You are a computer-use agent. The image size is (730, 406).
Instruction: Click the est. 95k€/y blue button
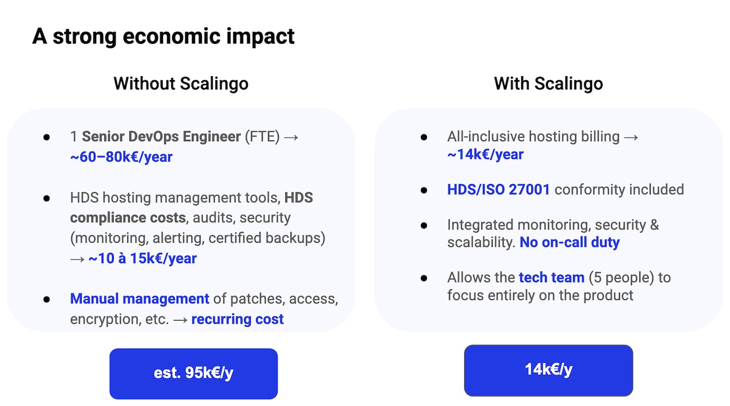193,374
